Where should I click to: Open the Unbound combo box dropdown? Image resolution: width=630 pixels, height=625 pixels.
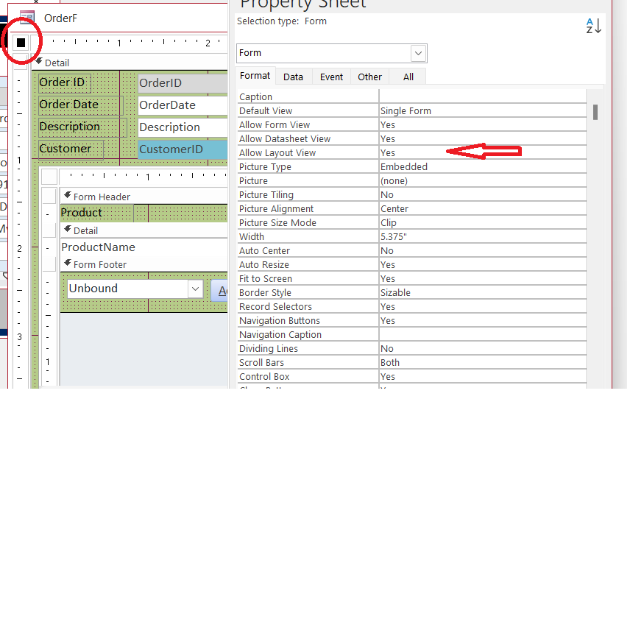pyautogui.click(x=195, y=289)
